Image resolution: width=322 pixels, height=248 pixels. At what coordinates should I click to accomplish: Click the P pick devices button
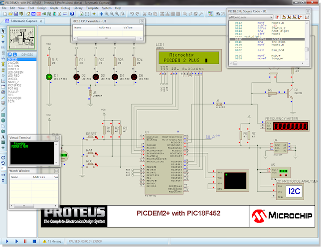click(x=9, y=55)
